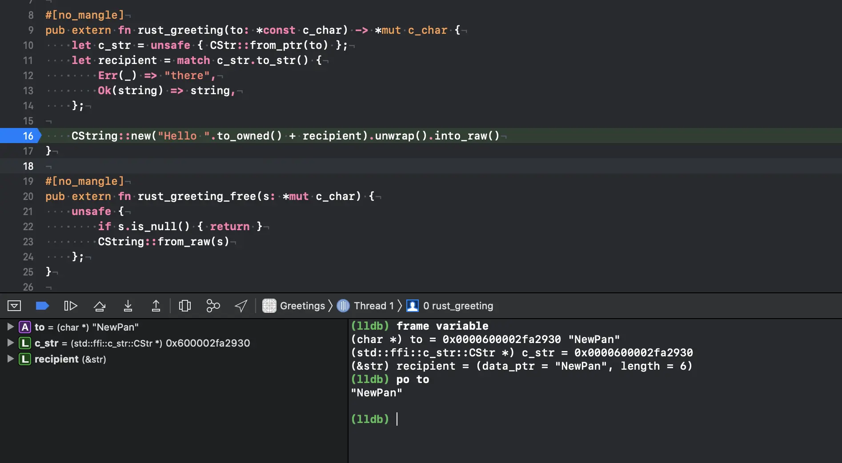Select frame 0 rust_greeting in jump bar

(x=450, y=306)
